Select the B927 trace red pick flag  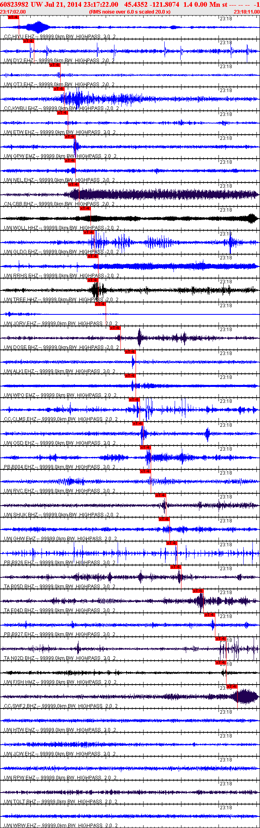210,615
